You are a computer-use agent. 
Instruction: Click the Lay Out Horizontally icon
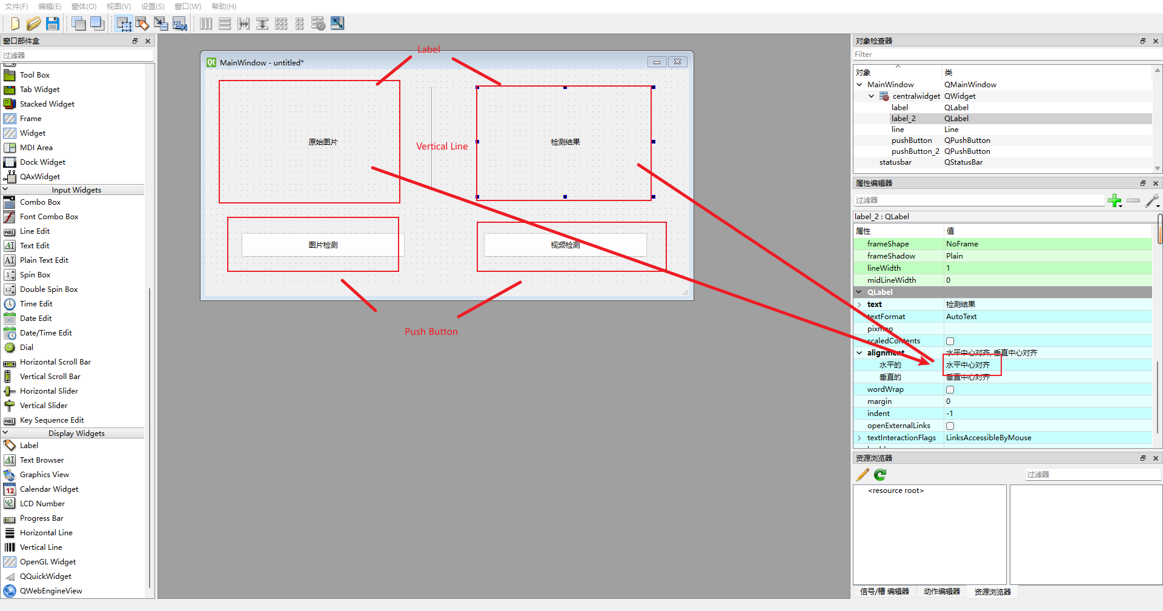pos(206,24)
